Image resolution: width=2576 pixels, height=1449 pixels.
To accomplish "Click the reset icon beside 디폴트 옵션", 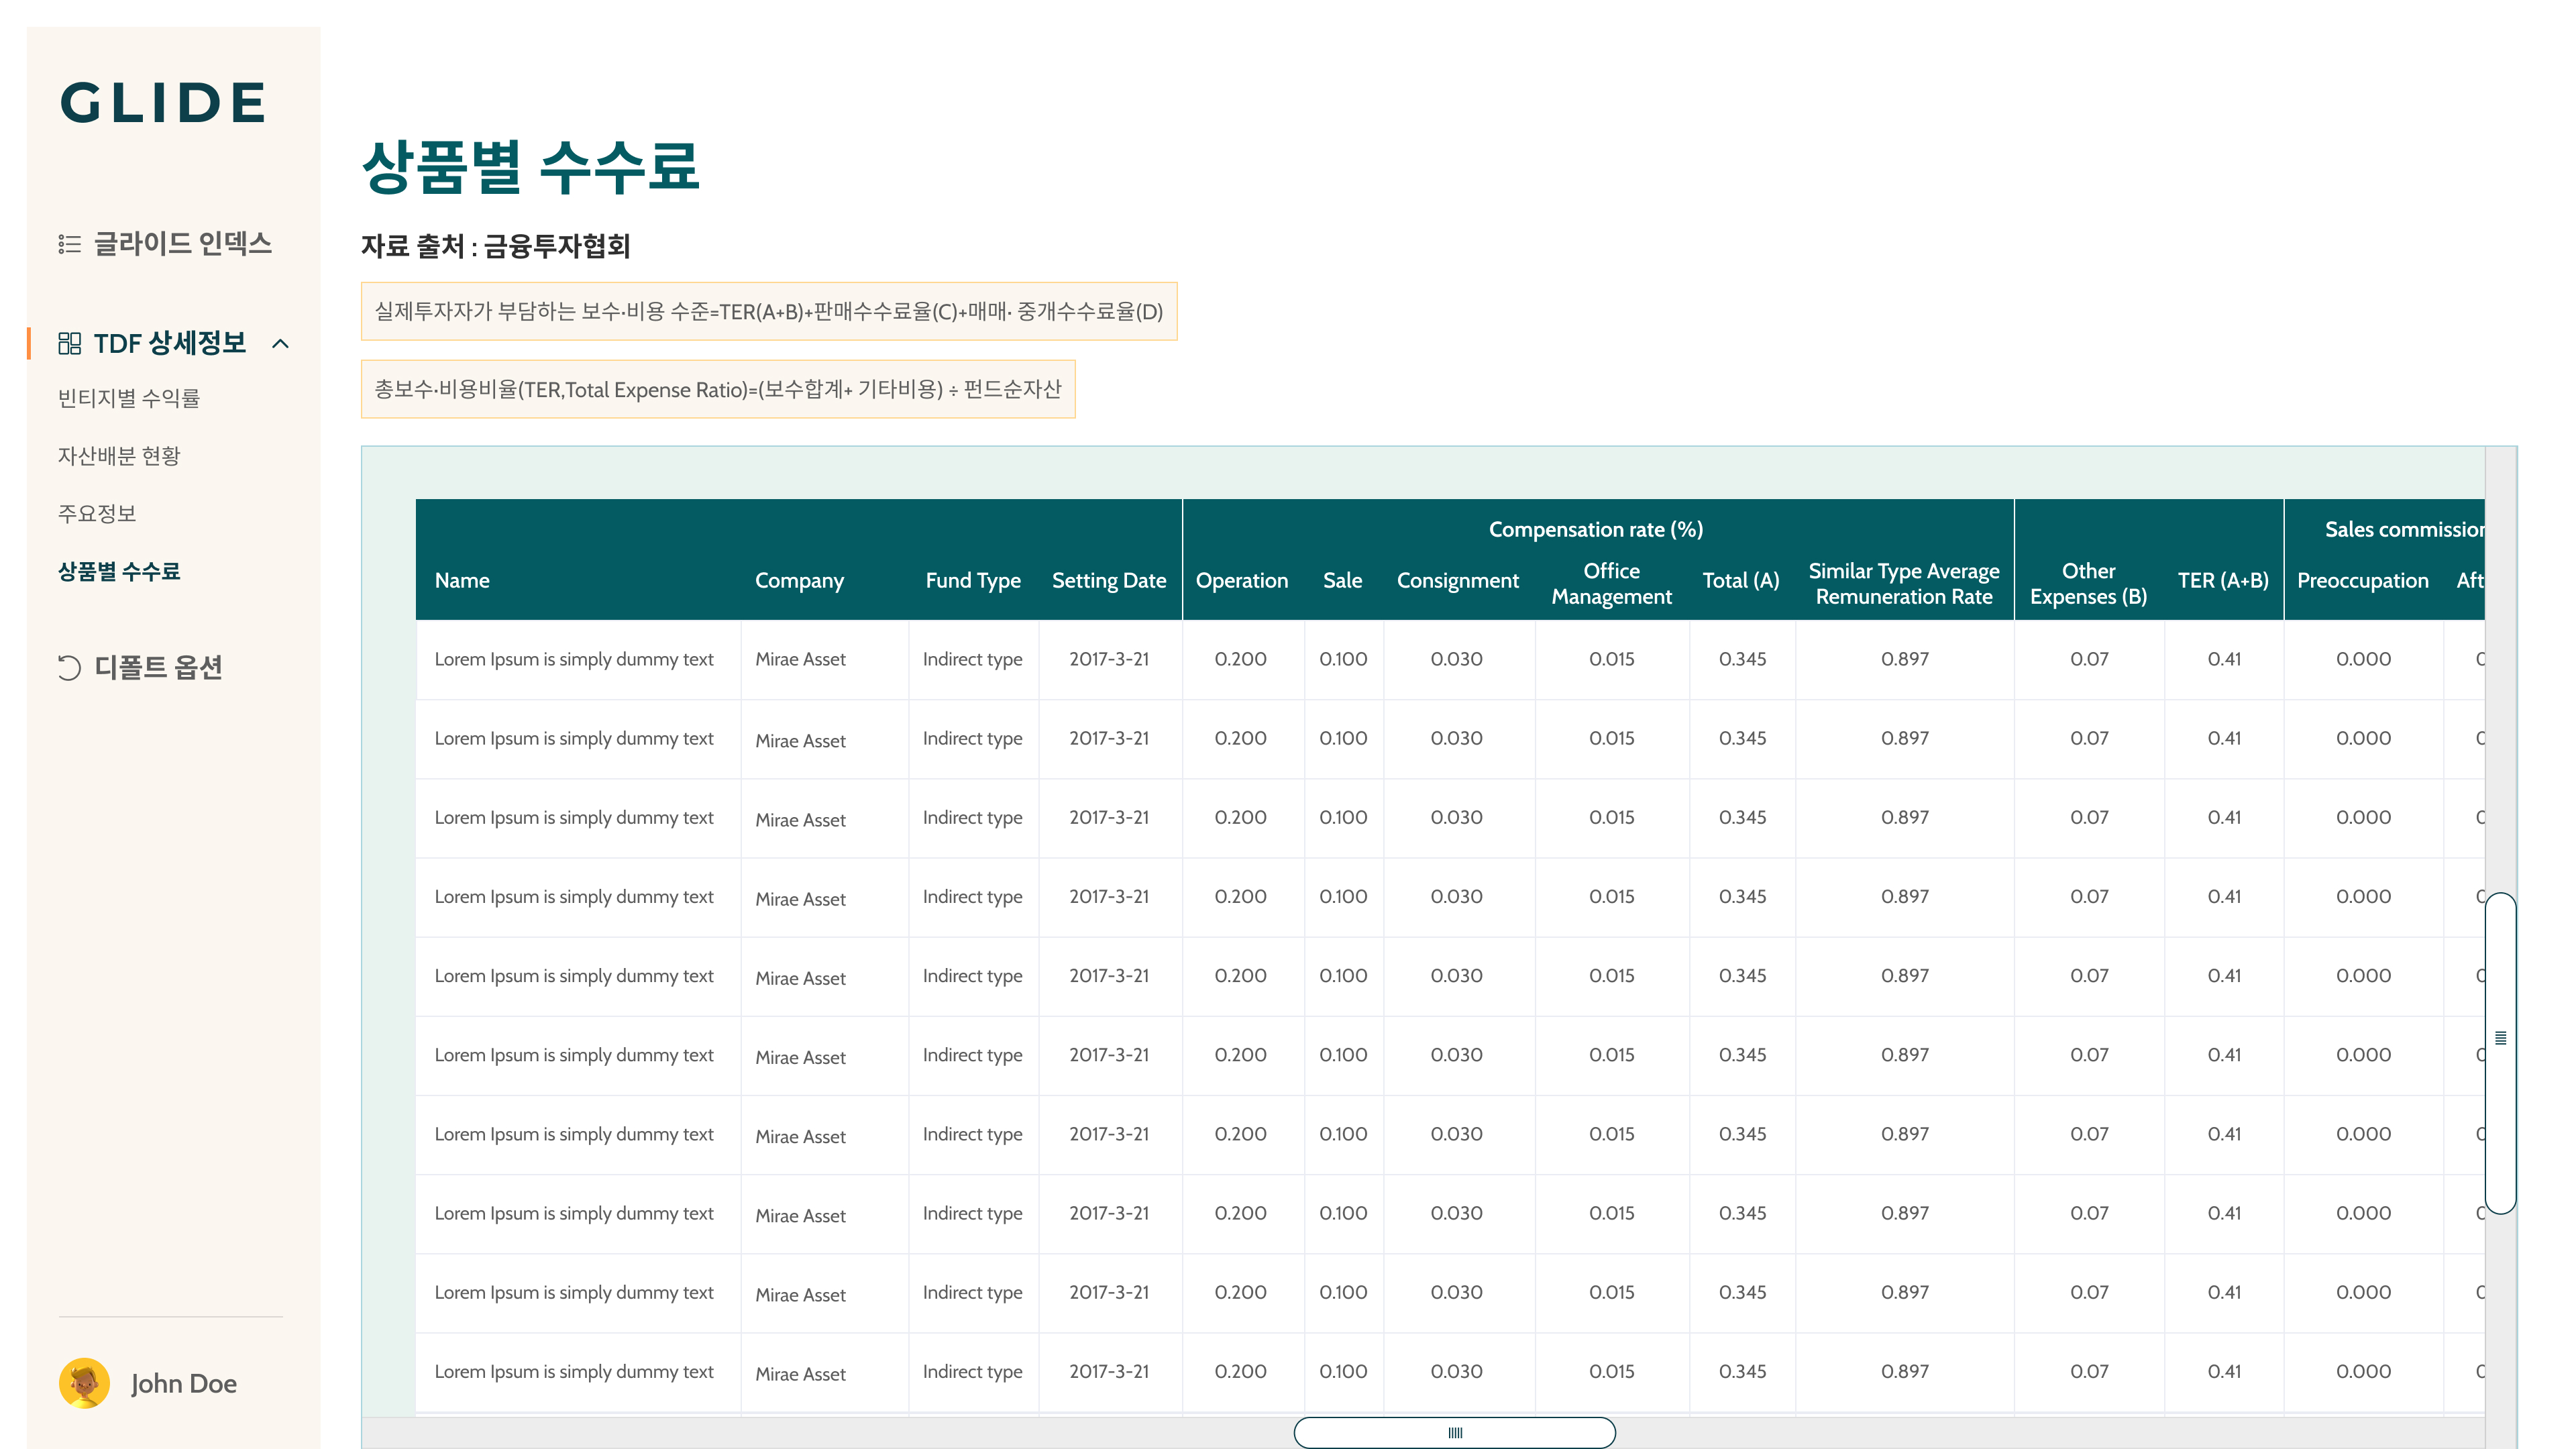I will [69, 667].
